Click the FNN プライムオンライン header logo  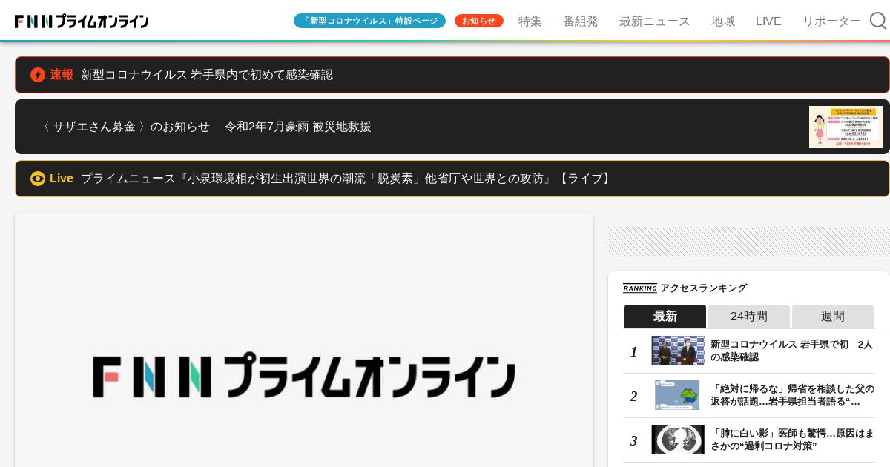pyautogui.click(x=82, y=21)
